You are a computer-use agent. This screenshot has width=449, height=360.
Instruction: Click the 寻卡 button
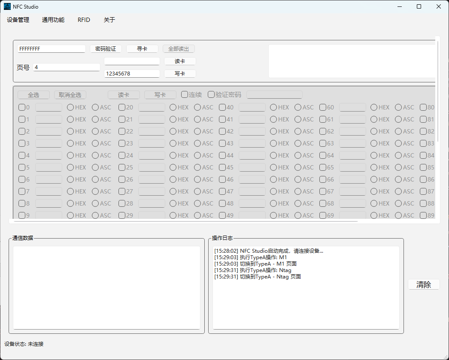pos(142,49)
